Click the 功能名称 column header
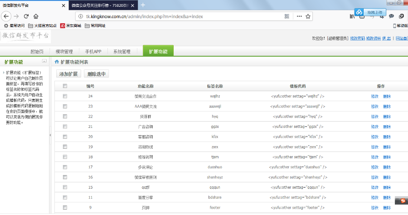The image size is (408, 215). point(146,86)
